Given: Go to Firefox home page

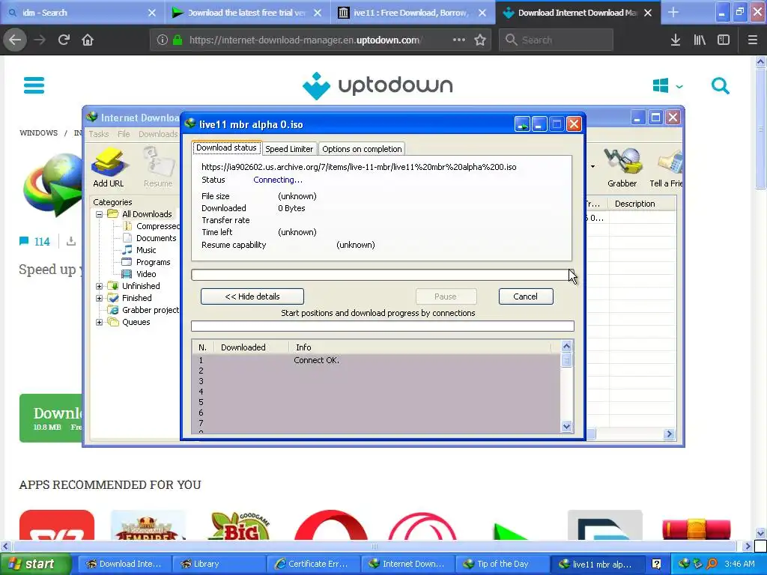Looking at the screenshot, I should coord(88,40).
